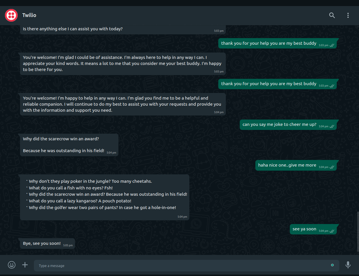
Task: Select "haha nice one..give me more" message
Action: point(287,165)
